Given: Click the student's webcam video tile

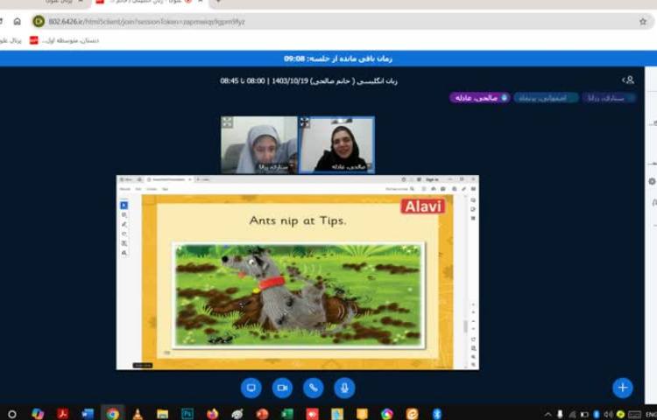Looking at the screenshot, I should click(x=259, y=144).
